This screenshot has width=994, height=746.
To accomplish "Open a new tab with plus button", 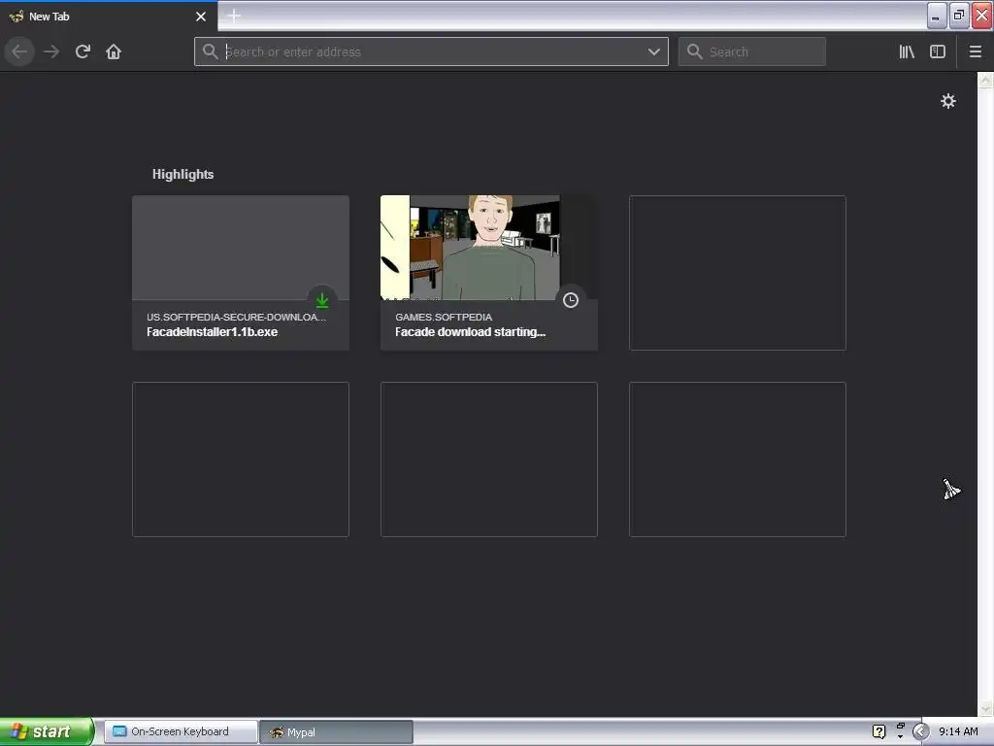I will 233,16.
